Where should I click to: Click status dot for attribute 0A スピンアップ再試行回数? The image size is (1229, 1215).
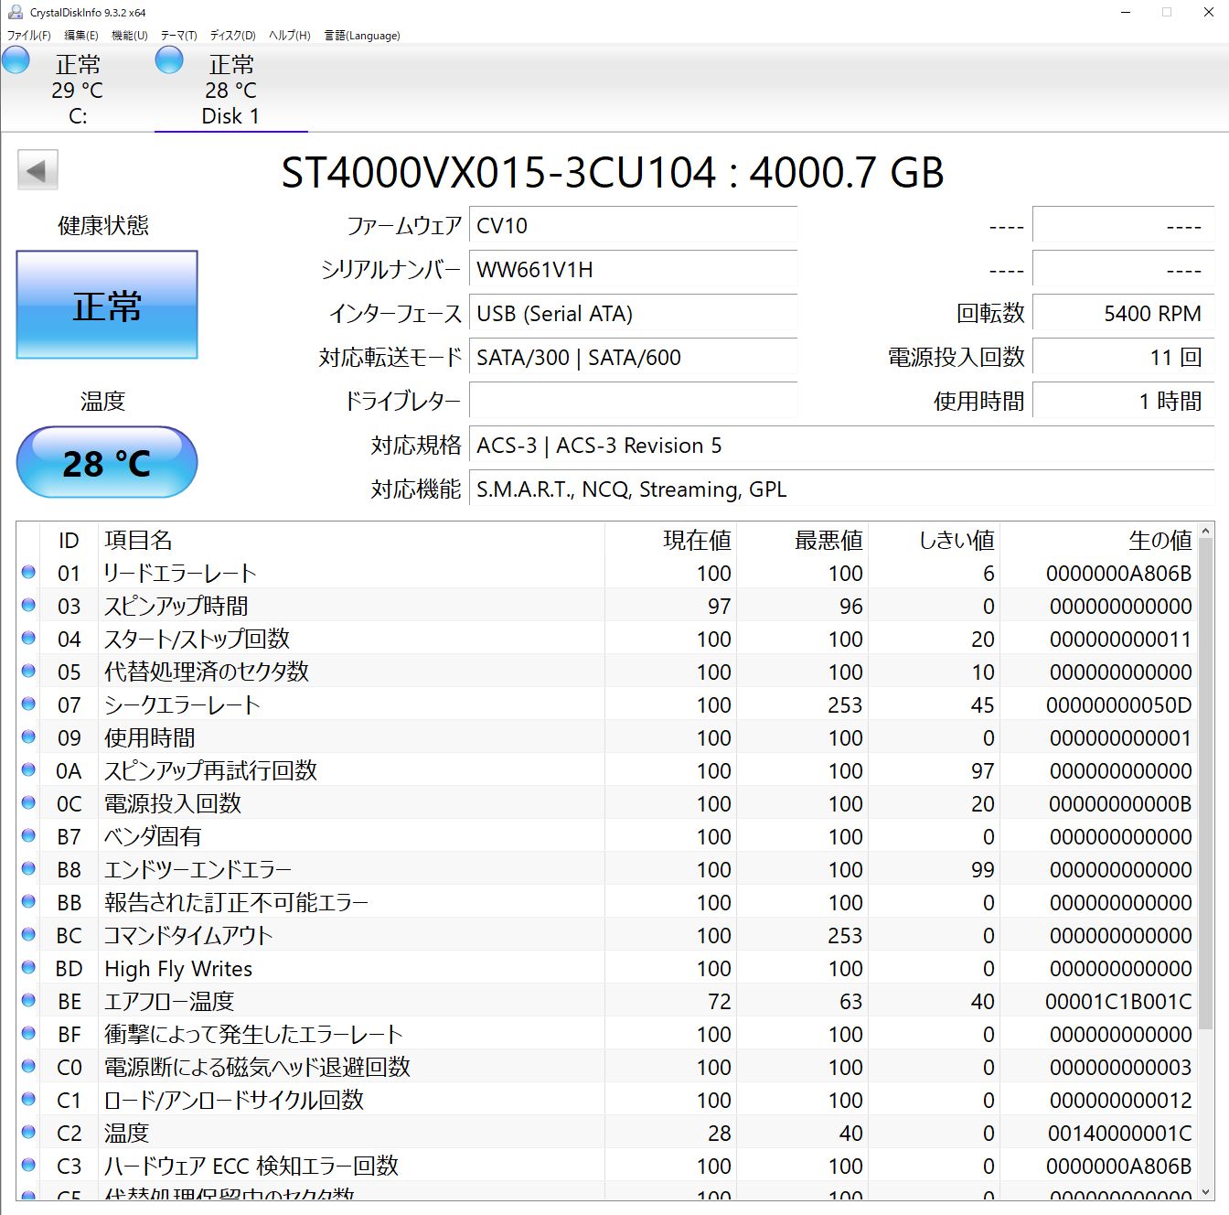click(28, 769)
